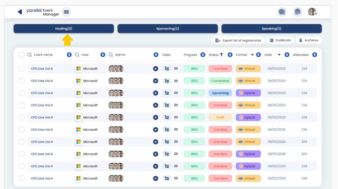Click the Dublicate button
This screenshot has width=338, height=189.
pyautogui.click(x=280, y=40)
